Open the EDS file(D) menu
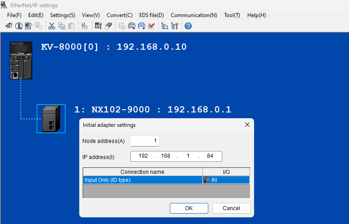Image resolution: width=349 pixels, height=224 pixels. (x=151, y=15)
